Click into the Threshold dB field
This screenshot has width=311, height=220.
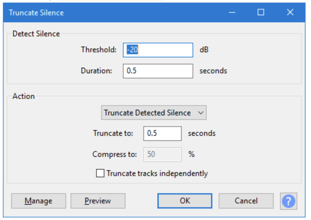(158, 50)
